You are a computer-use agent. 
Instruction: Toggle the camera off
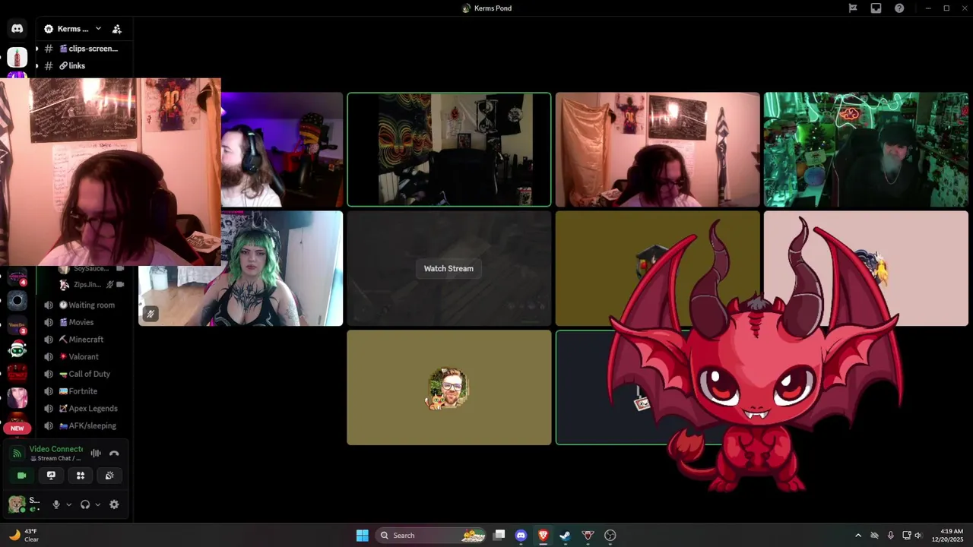click(x=21, y=476)
